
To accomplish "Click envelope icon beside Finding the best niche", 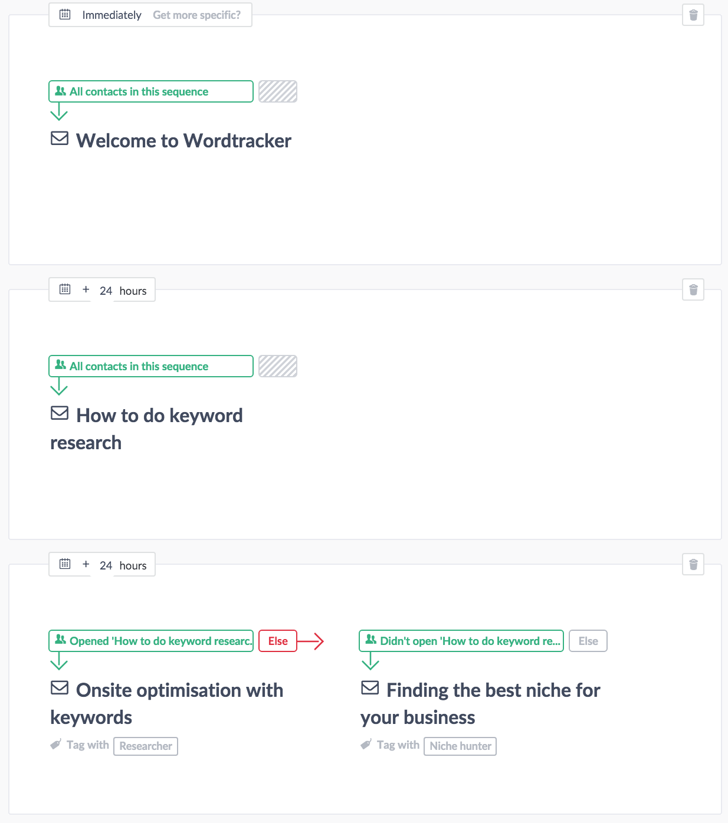I will click(x=370, y=688).
